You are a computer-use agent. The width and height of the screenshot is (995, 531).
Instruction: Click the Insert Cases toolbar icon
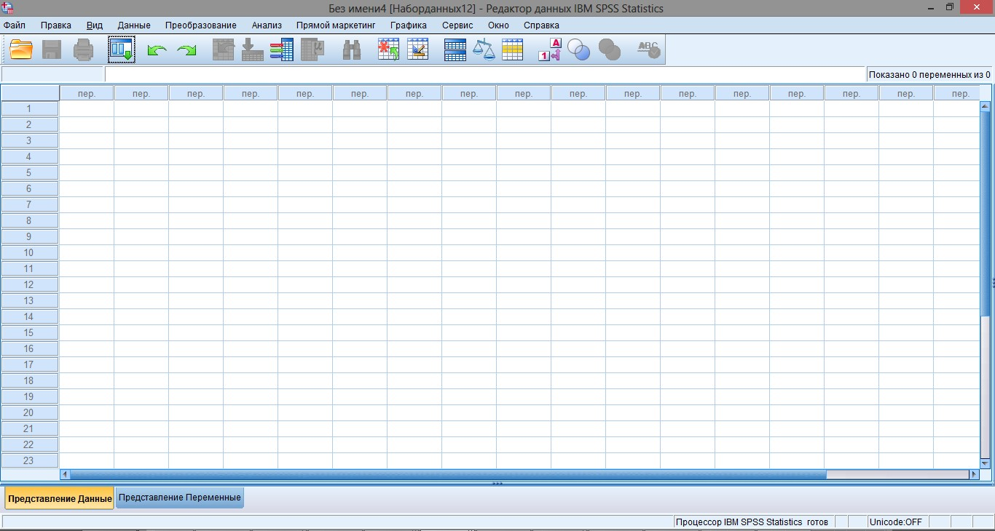[x=388, y=49]
